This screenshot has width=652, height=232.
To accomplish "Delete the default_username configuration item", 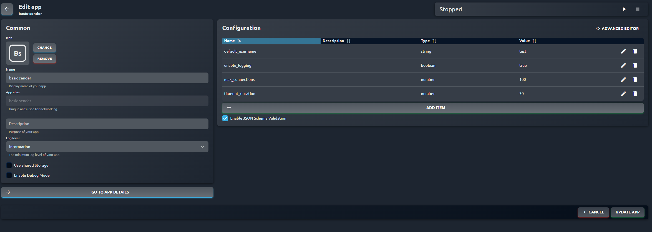I will pyautogui.click(x=635, y=51).
